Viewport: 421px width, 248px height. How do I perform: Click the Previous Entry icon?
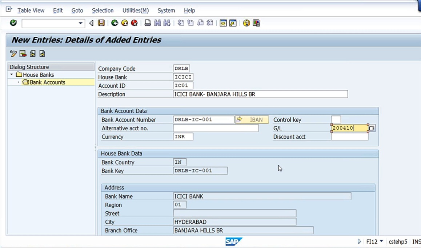(x=32, y=54)
